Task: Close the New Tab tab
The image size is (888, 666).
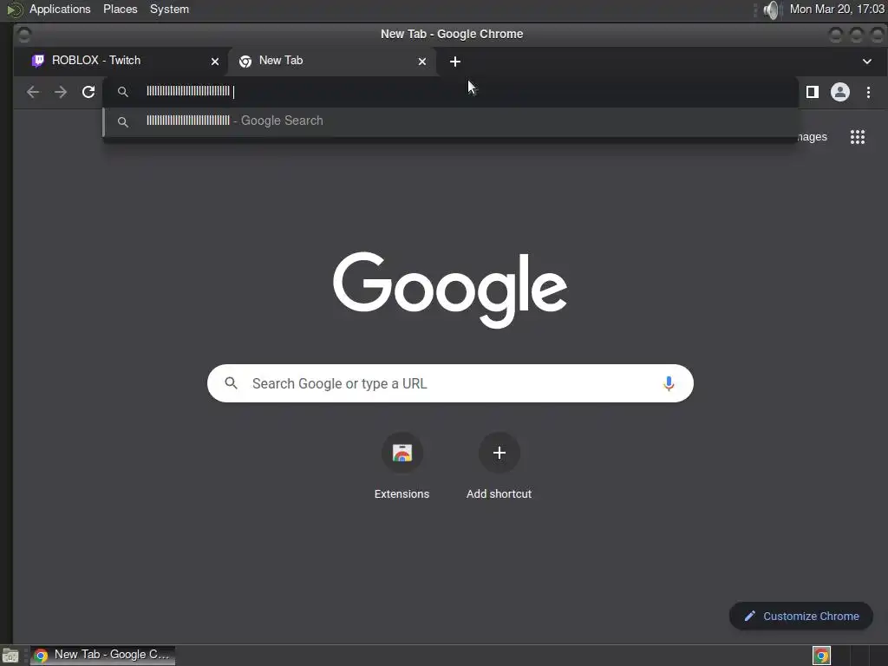Action: coord(422,62)
